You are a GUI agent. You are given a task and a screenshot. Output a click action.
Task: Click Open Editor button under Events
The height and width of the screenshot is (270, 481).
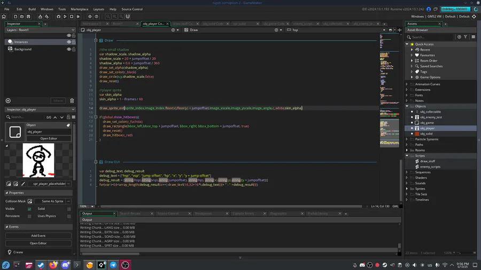[x=38, y=243]
